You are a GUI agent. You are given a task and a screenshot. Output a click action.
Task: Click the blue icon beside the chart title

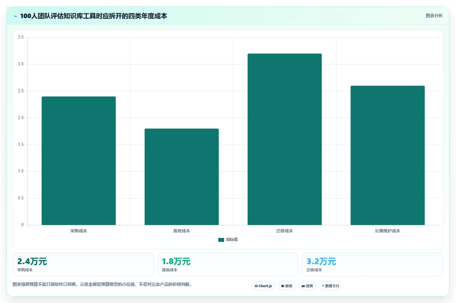click(x=15, y=16)
